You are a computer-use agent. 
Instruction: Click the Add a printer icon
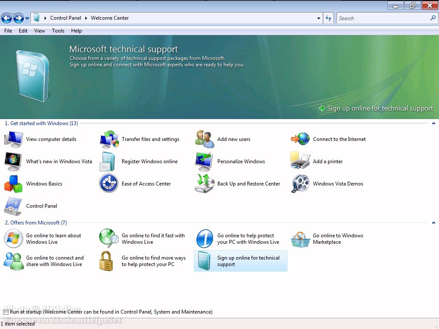(x=300, y=161)
